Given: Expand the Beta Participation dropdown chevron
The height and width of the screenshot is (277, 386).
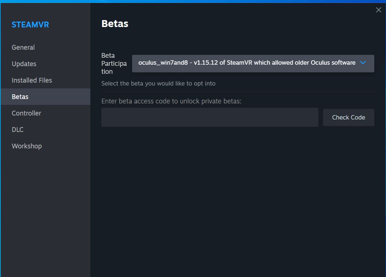Looking at the screenshot, I should tap(363, 63).
